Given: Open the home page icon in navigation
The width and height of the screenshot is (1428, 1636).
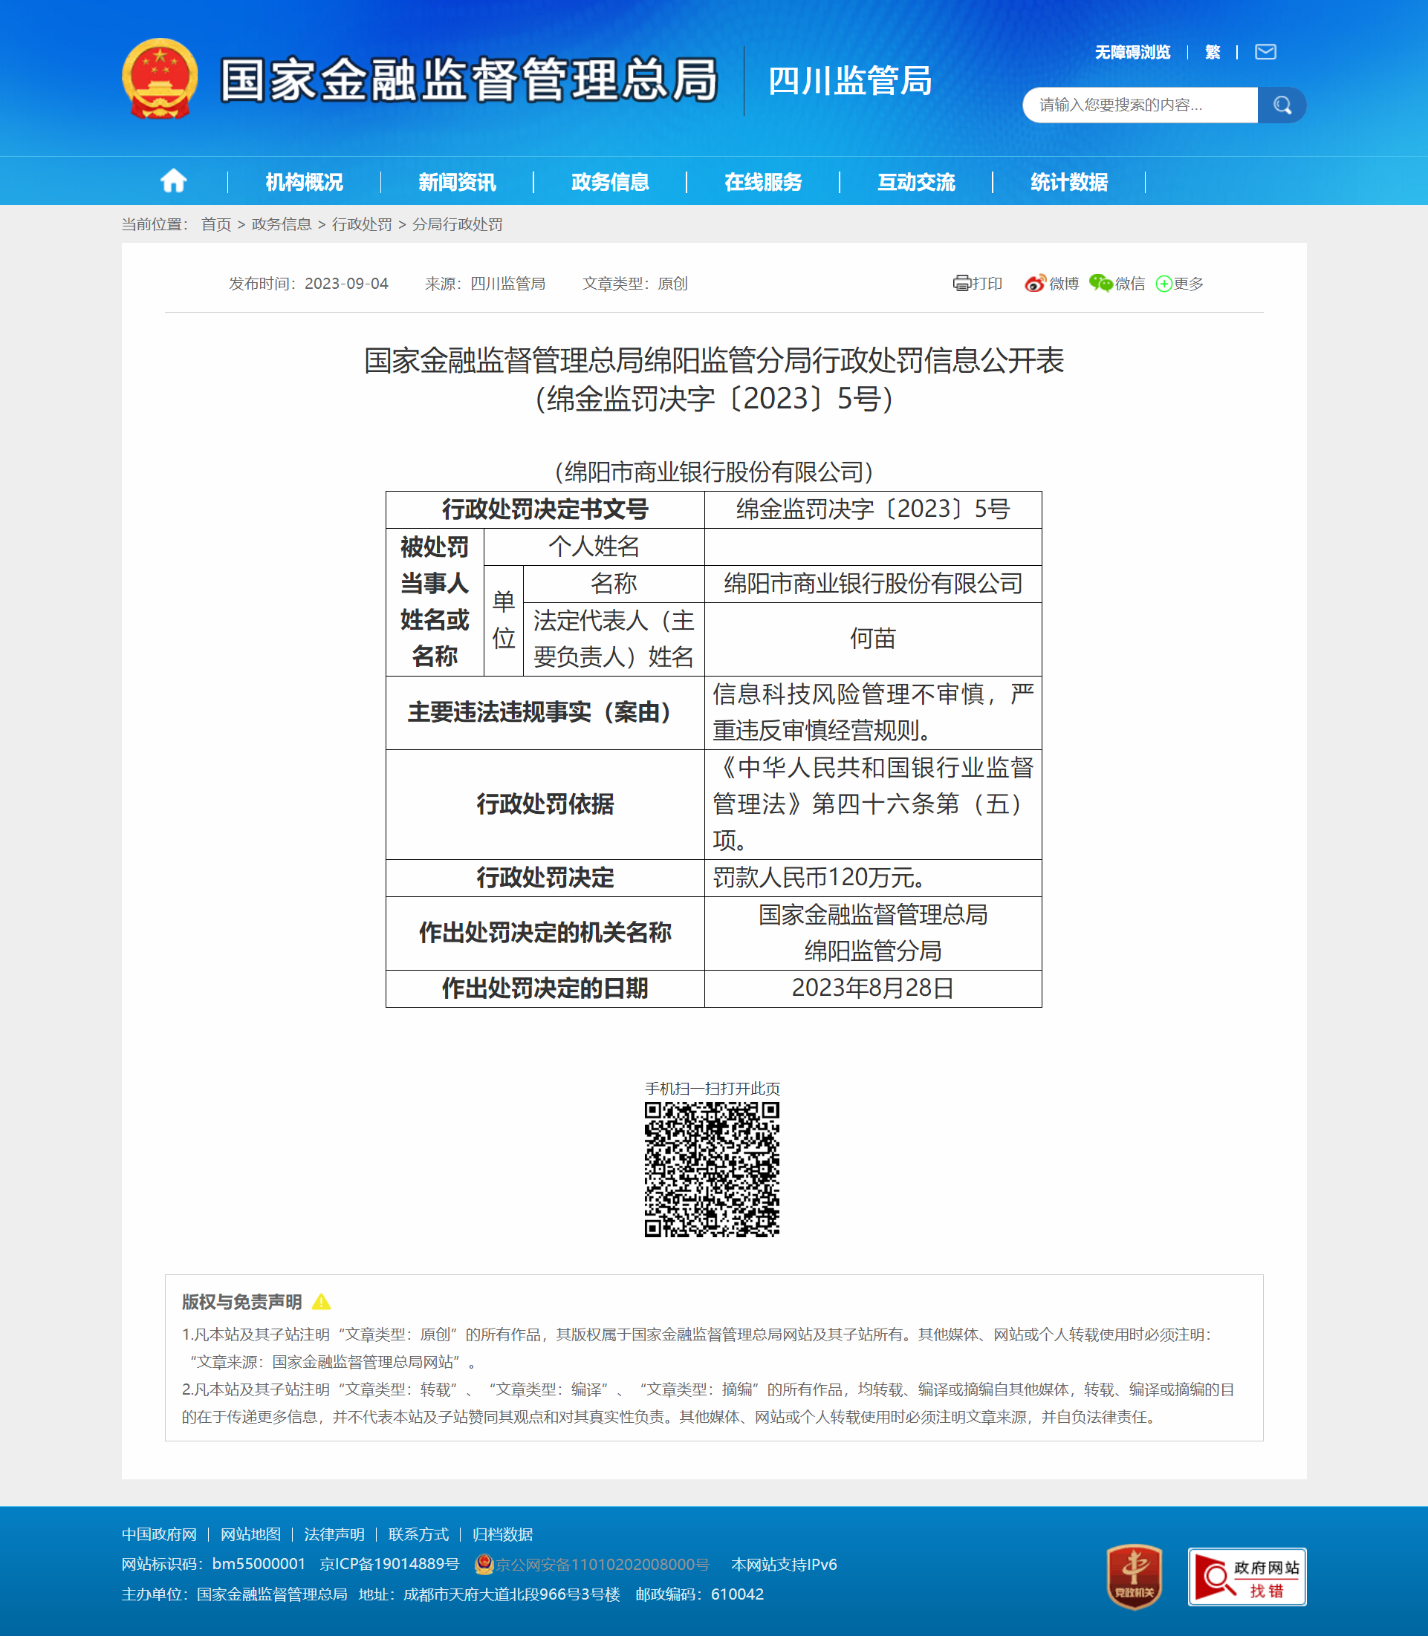Looking at the screenshot, I should click(174, 182).
